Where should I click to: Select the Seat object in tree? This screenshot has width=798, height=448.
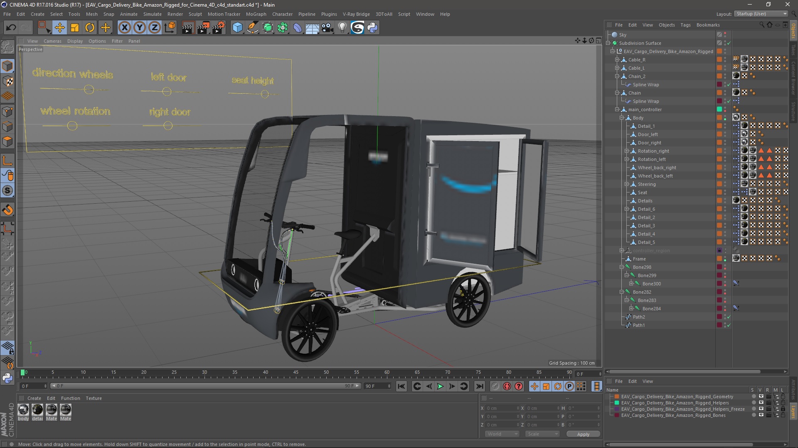pos(642,192)
